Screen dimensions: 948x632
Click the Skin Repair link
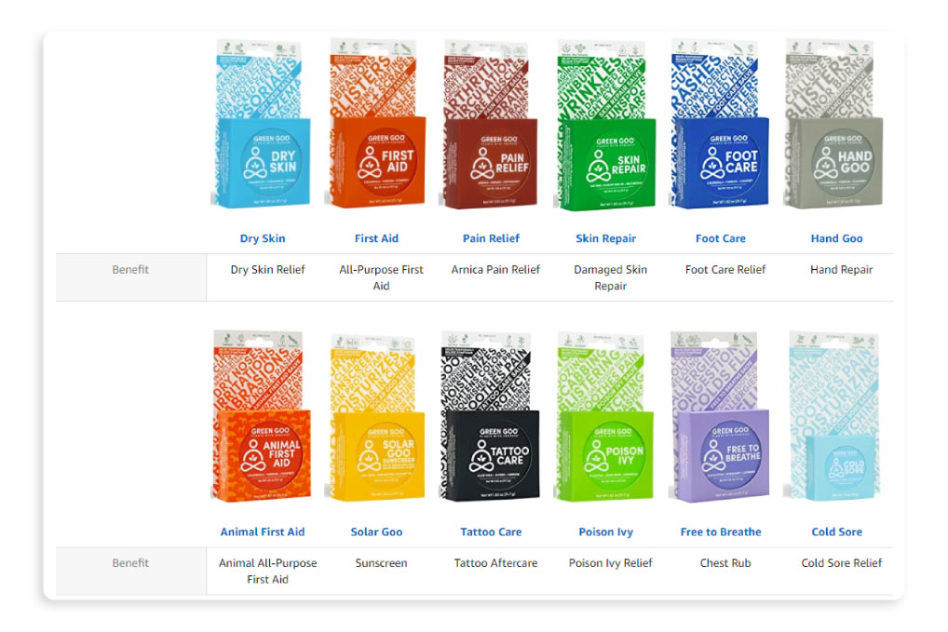[x=606, y=238]
